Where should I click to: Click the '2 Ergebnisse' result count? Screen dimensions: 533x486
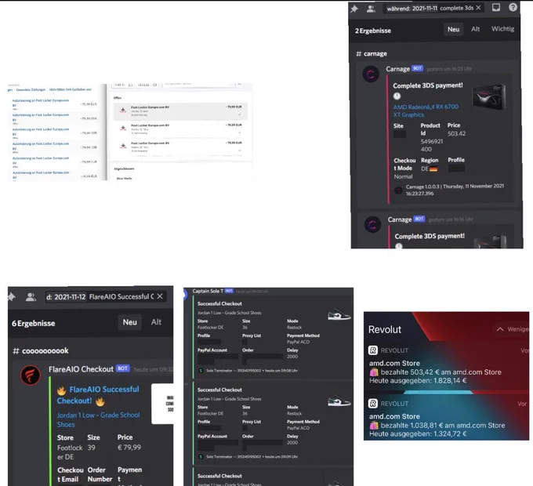pyautogui.click(x=373, y=31)
